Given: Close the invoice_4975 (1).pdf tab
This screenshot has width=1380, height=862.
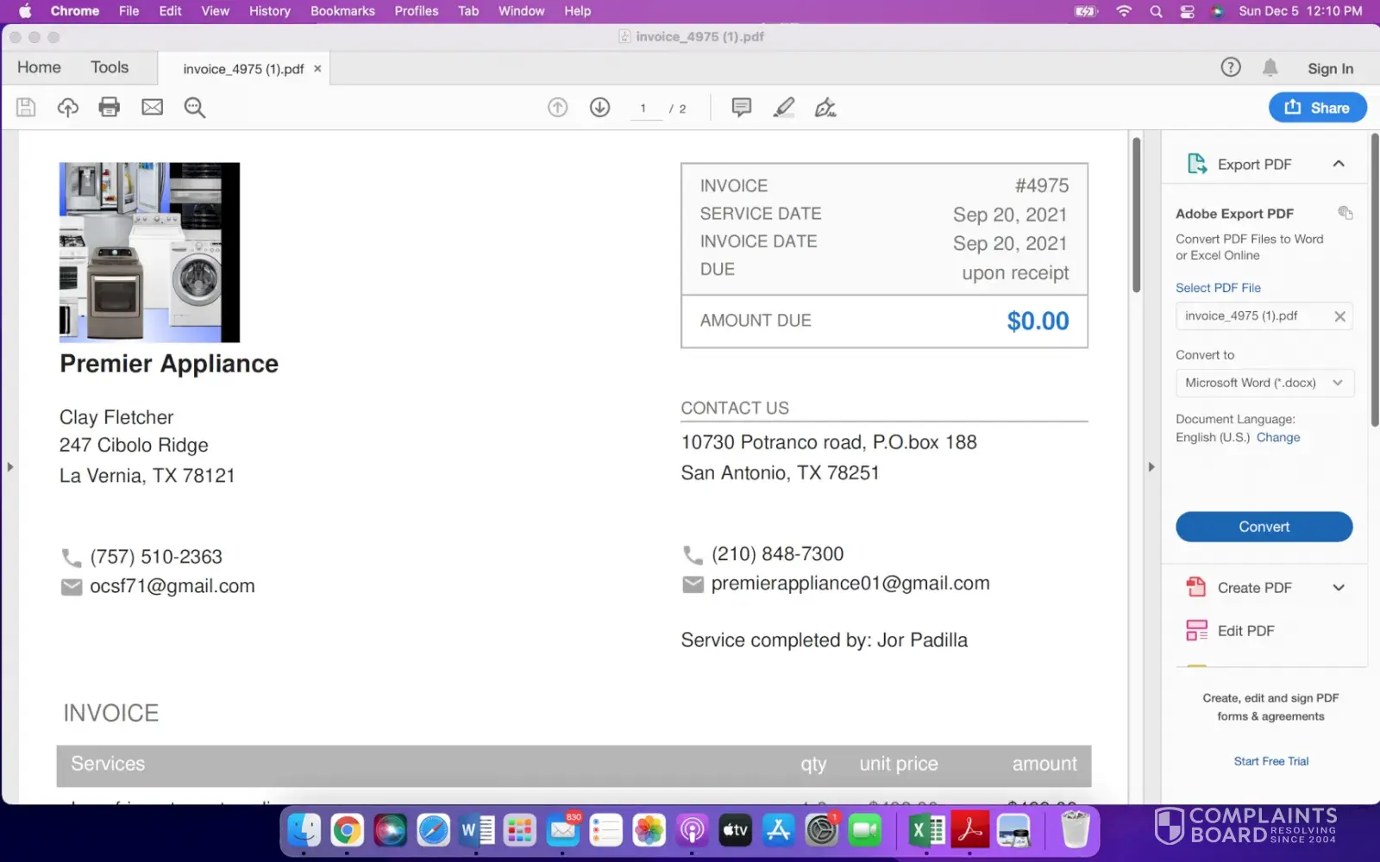Looking at the screenshot, I should [x=317, y=69].
